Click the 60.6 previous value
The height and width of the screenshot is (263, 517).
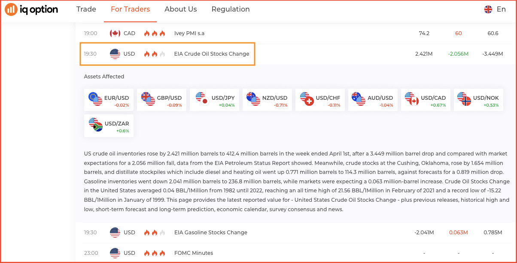click(493, 33)
